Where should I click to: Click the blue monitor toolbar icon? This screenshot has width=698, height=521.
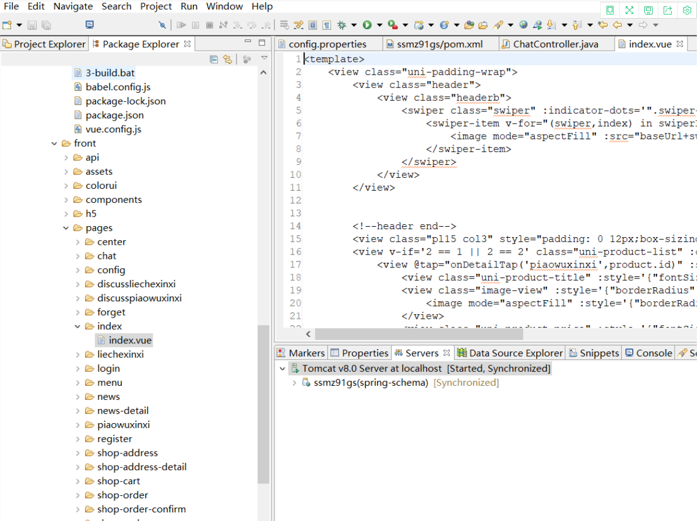90,24
